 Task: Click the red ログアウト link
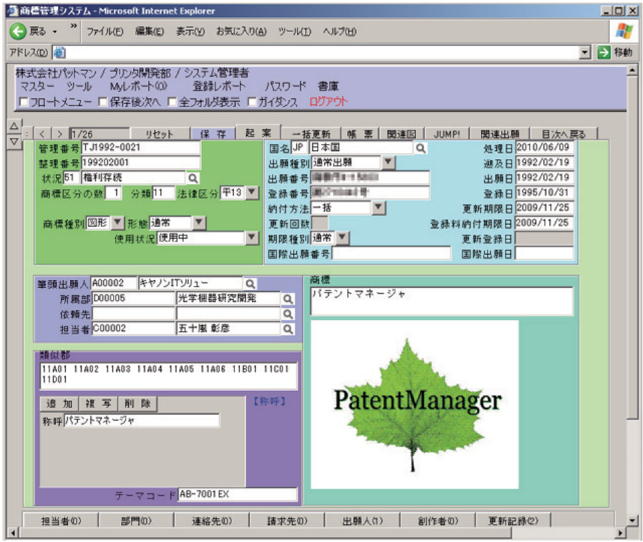(328, 102)
